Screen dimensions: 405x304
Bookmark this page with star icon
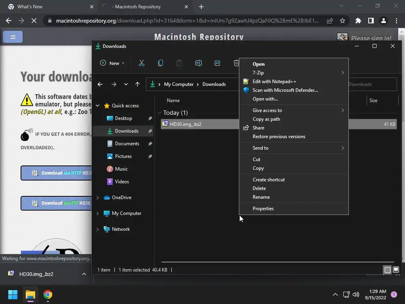(343, 21)
